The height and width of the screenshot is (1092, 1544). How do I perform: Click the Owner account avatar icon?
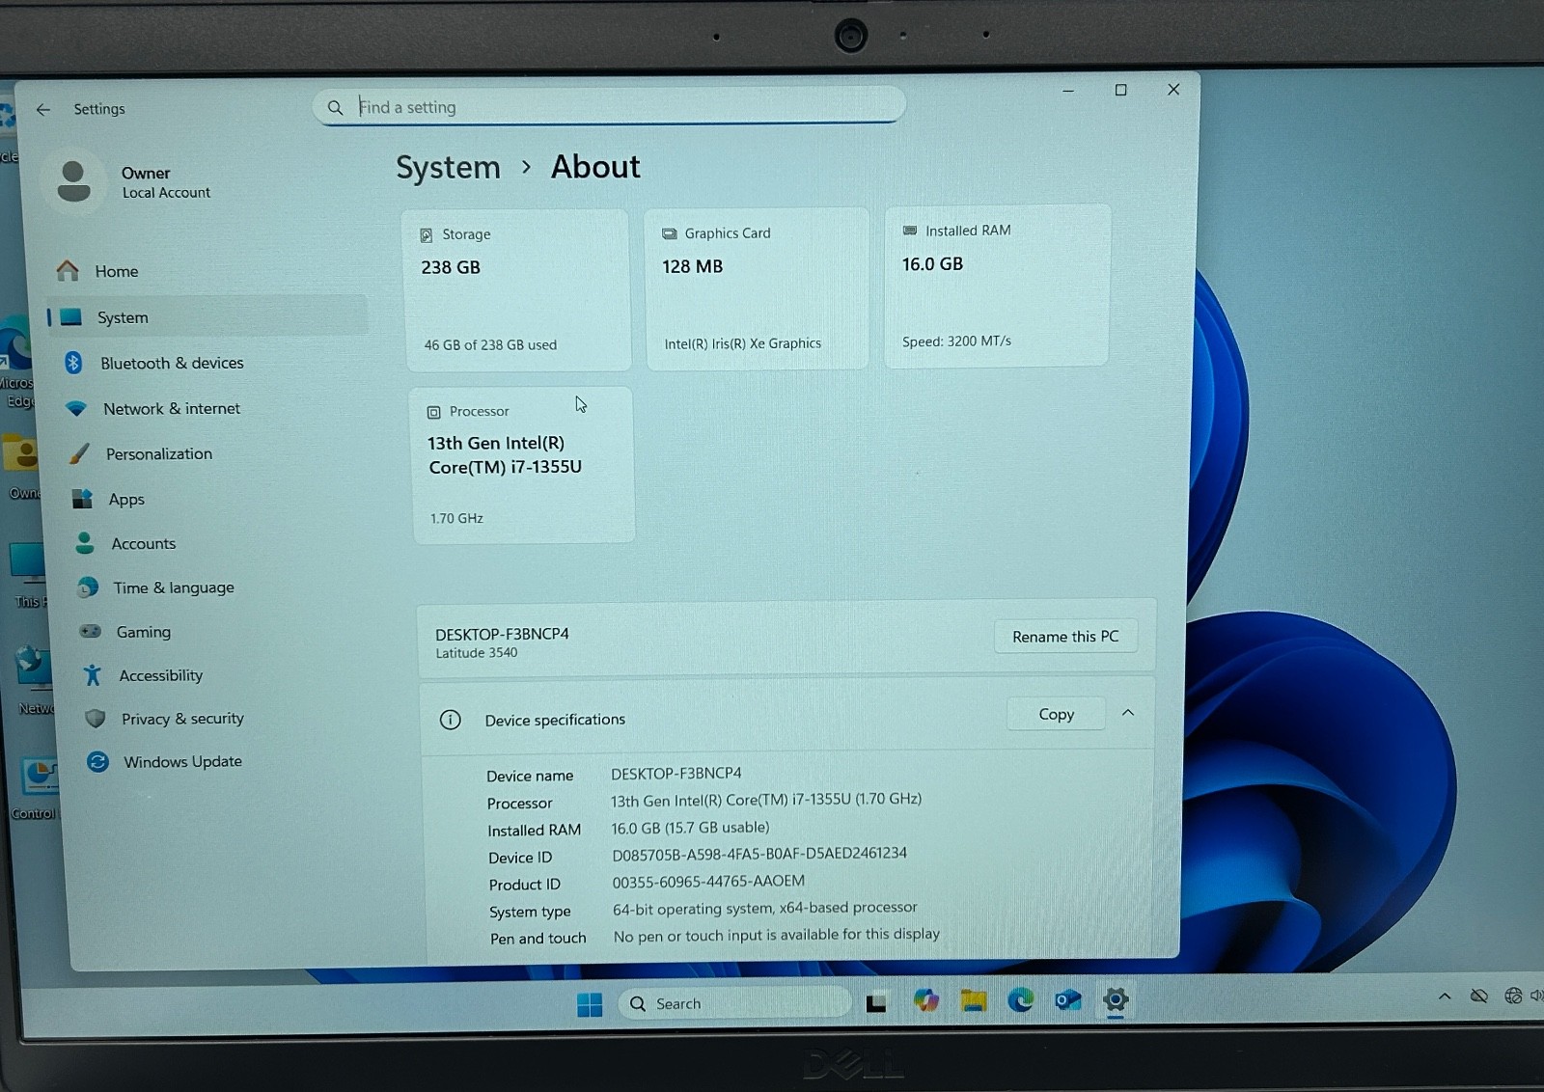(x=73, y=181)
